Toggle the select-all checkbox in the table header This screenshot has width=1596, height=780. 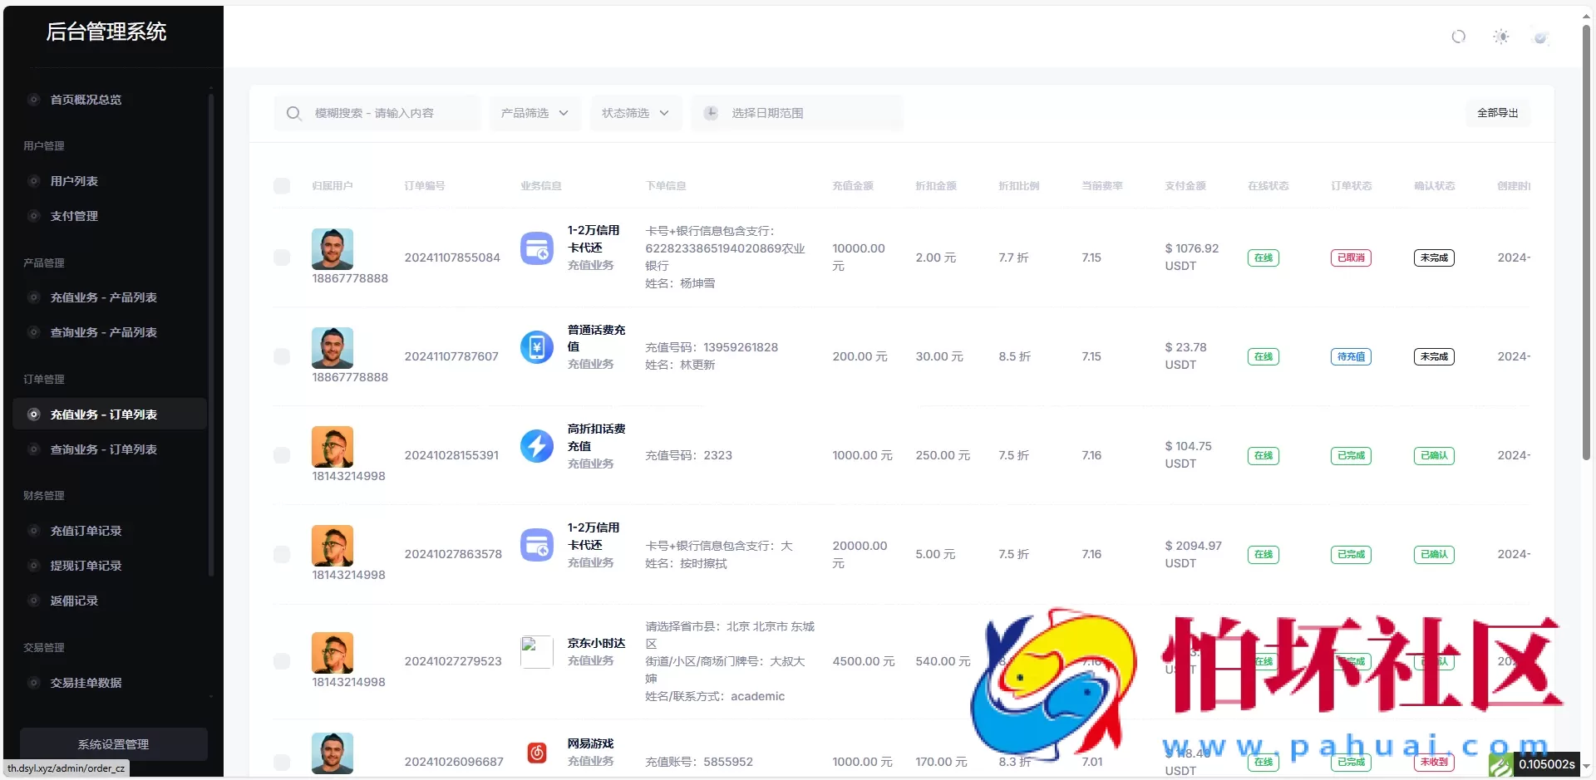[x=282, y=186]
